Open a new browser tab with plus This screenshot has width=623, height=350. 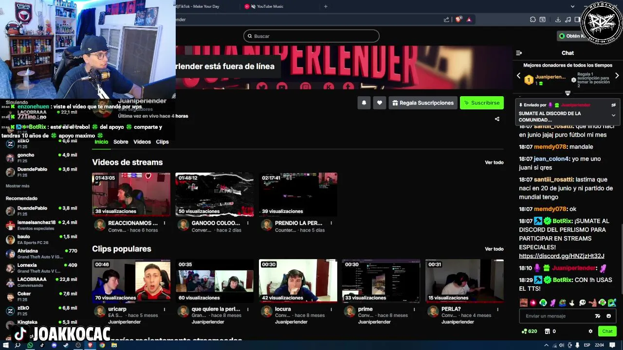point(326,6)
